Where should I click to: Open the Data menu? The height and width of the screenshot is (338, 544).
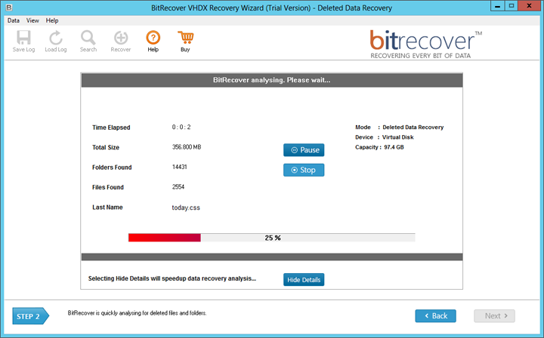tap(14, 20)
